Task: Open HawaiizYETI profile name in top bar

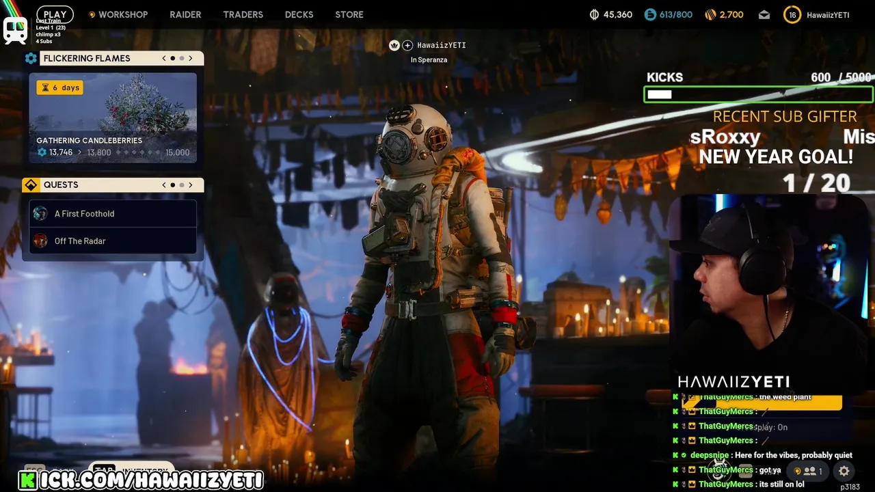Action: point(828,15)
